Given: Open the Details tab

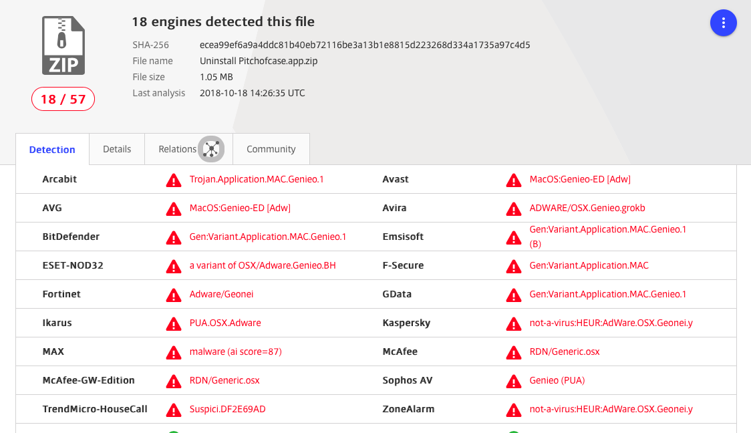Looking at the screenshot, I should pos(117,149).
